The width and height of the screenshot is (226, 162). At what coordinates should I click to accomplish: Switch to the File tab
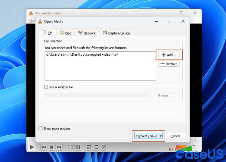click(x=48, y=33)
